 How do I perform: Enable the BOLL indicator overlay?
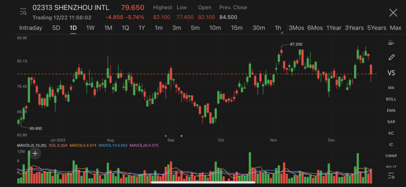[391, 99]
